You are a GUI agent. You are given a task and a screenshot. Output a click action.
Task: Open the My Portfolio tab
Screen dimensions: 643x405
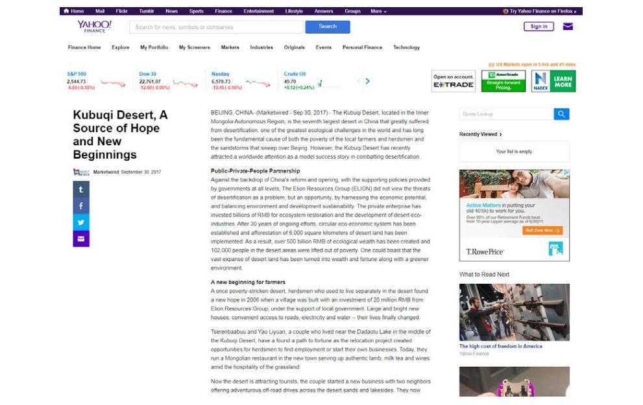154,47
